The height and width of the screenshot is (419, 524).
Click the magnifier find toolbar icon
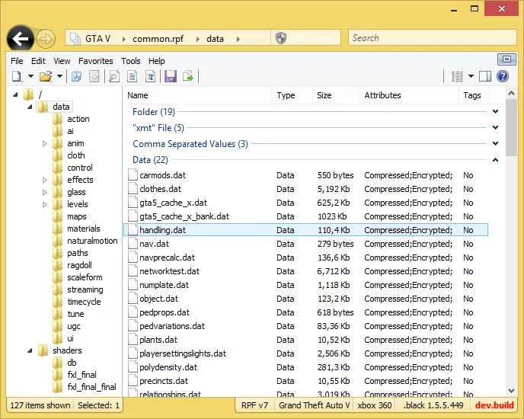[x=114, y=77]
